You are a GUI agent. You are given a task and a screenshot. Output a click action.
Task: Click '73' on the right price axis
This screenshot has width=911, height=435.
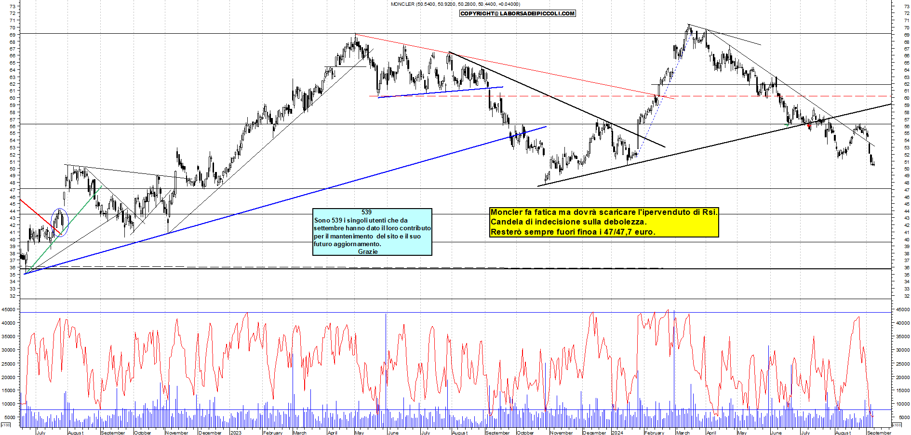tap(907, 6)
